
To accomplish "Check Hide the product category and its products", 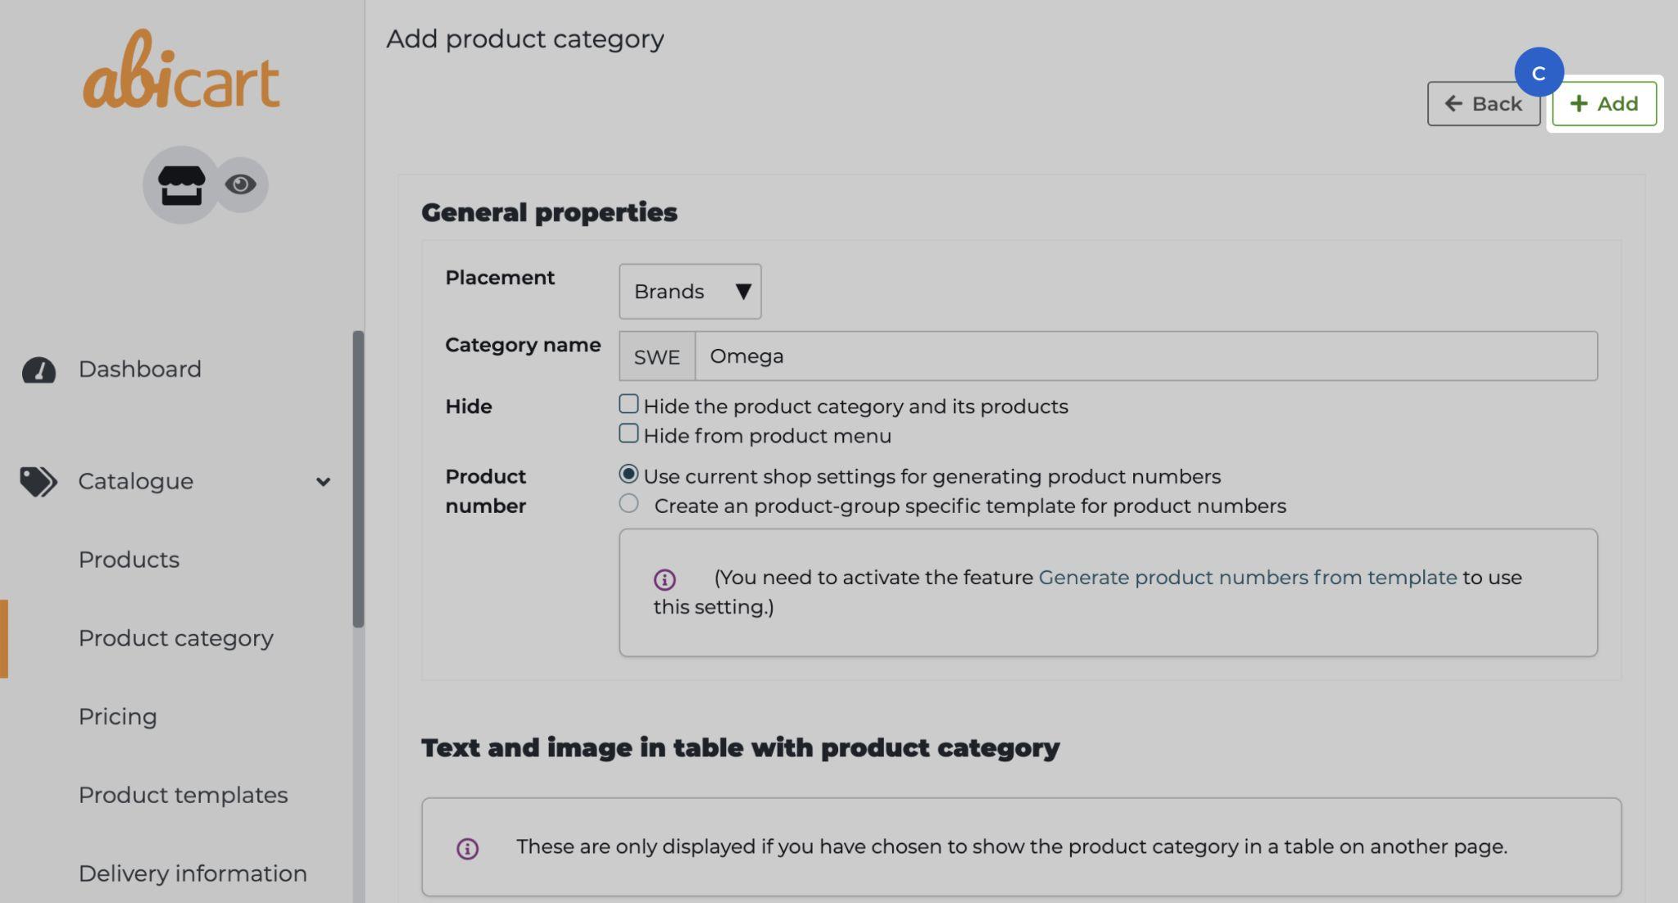I will (628, 404).
